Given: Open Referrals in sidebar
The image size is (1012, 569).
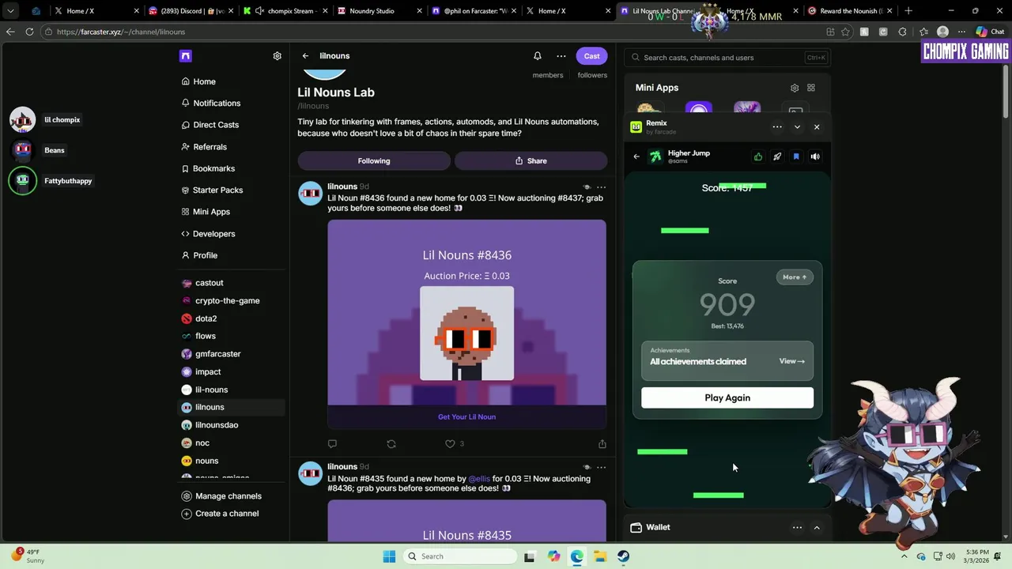Looking at the screenshot, I should [204, 147].
